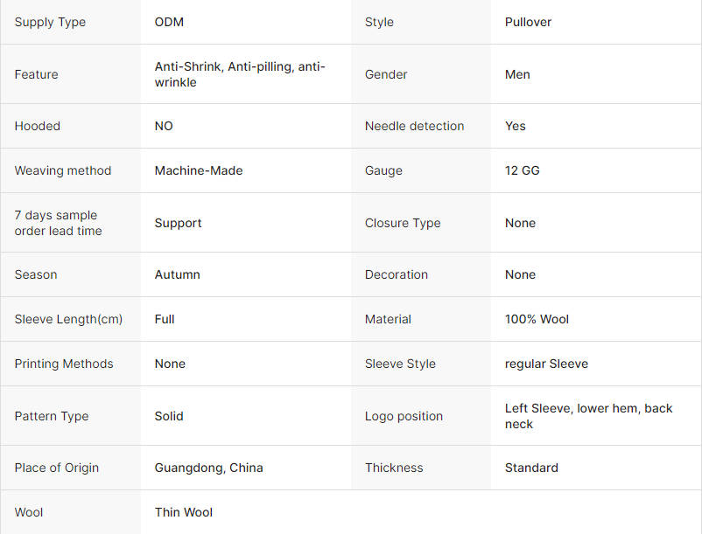Select the Autumn season value
The image size is (702, 534).
[178, 274]
